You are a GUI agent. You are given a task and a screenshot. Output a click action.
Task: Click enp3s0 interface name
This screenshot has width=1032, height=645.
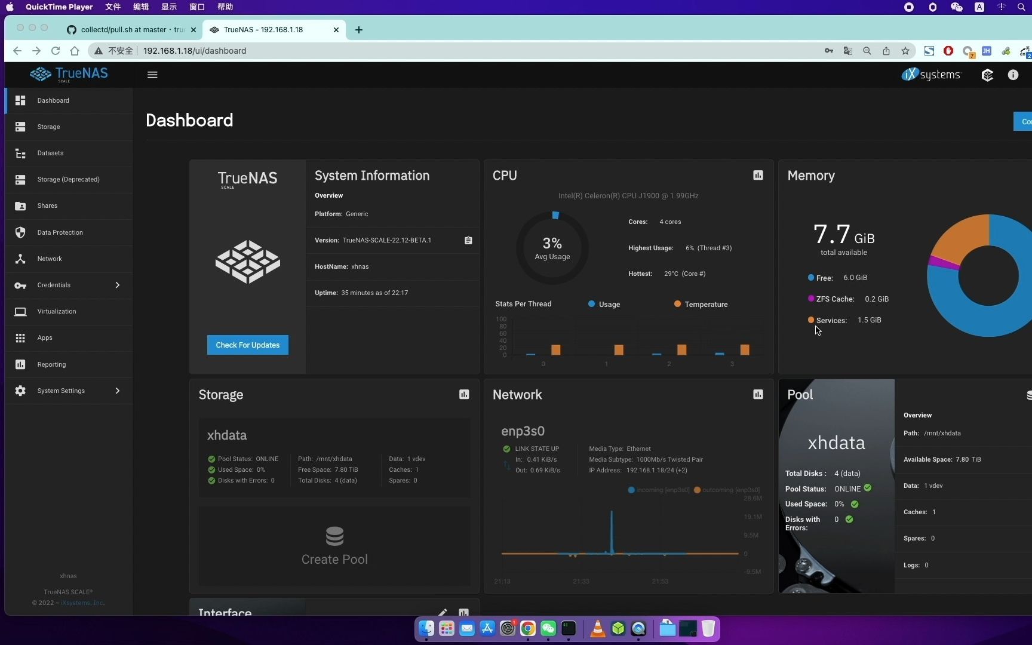pyautogui.click(x=523, y=431)
